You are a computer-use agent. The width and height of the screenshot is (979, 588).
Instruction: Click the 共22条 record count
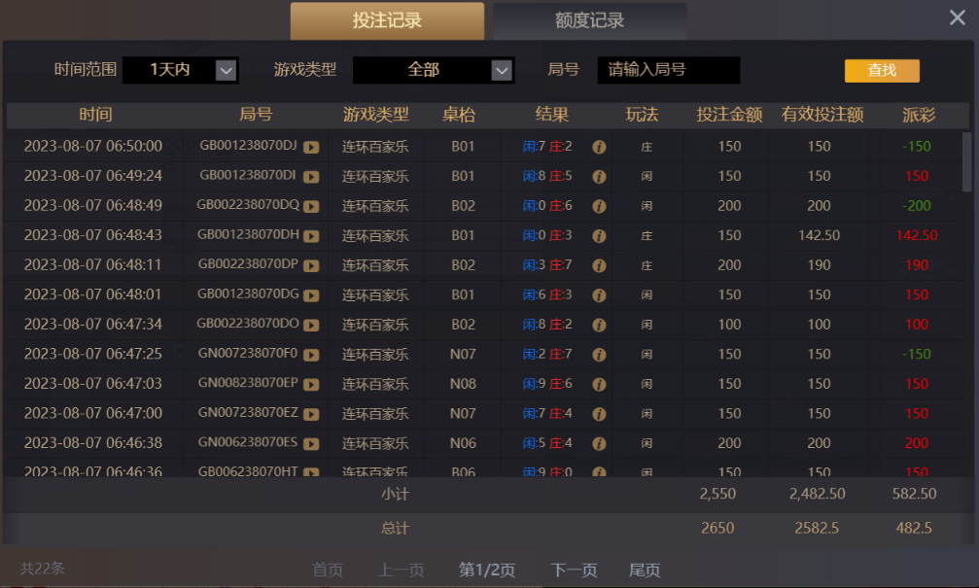(x=43, y=568)
